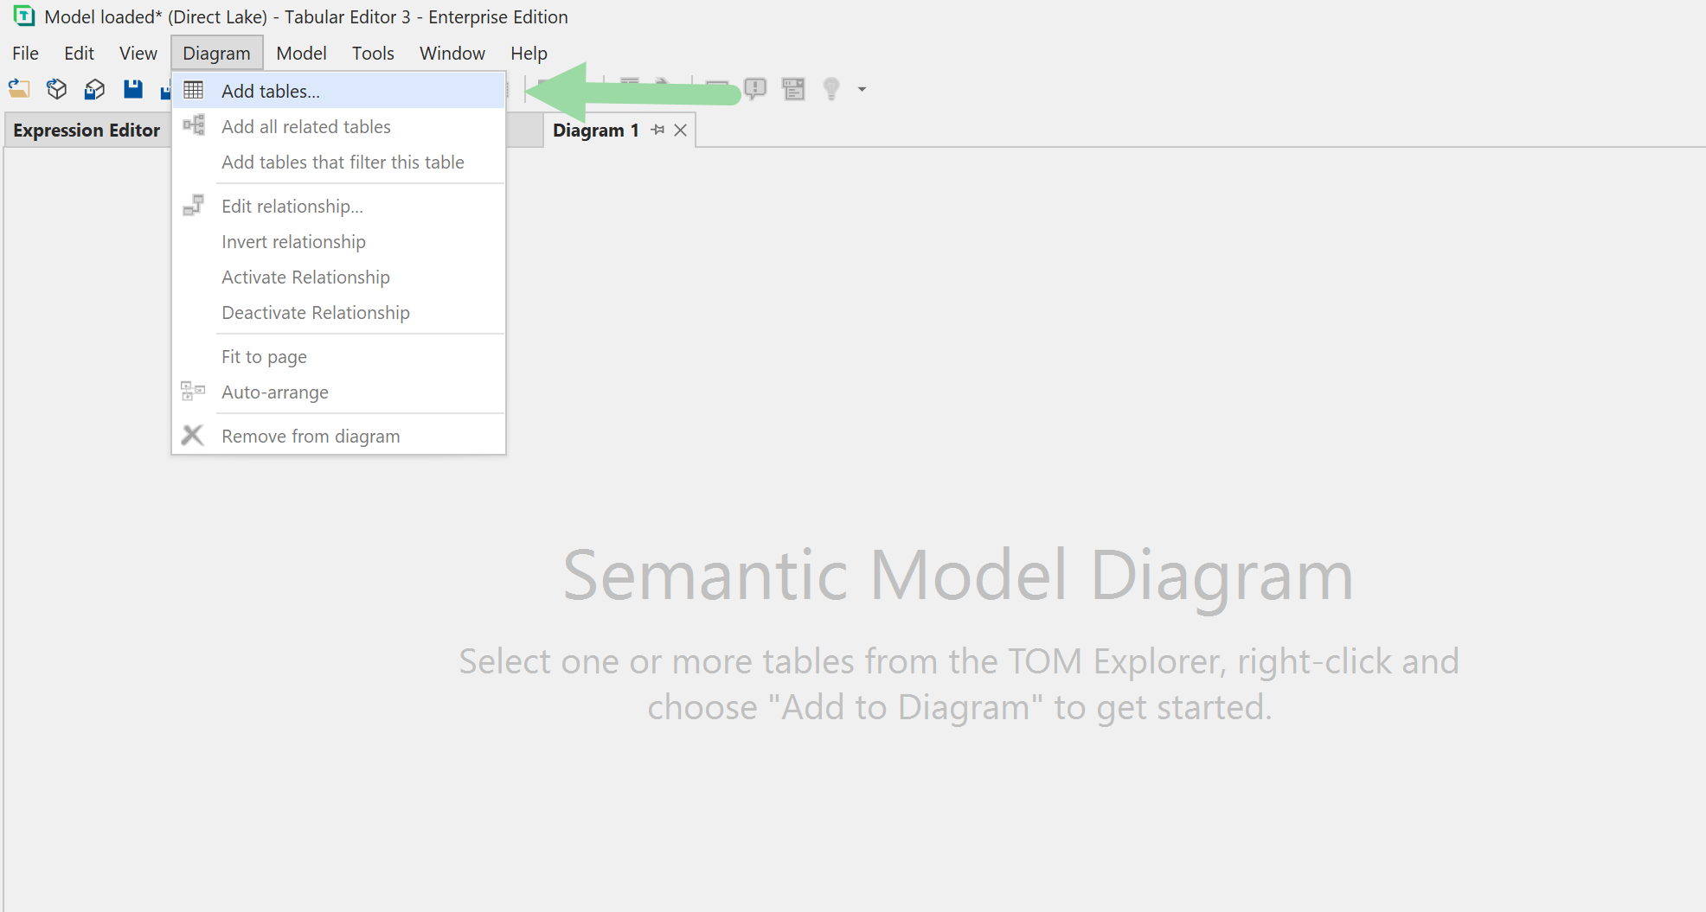Close the Diagram 1 tab
This screenshot has width=1706, height=912.
(680, 130)
